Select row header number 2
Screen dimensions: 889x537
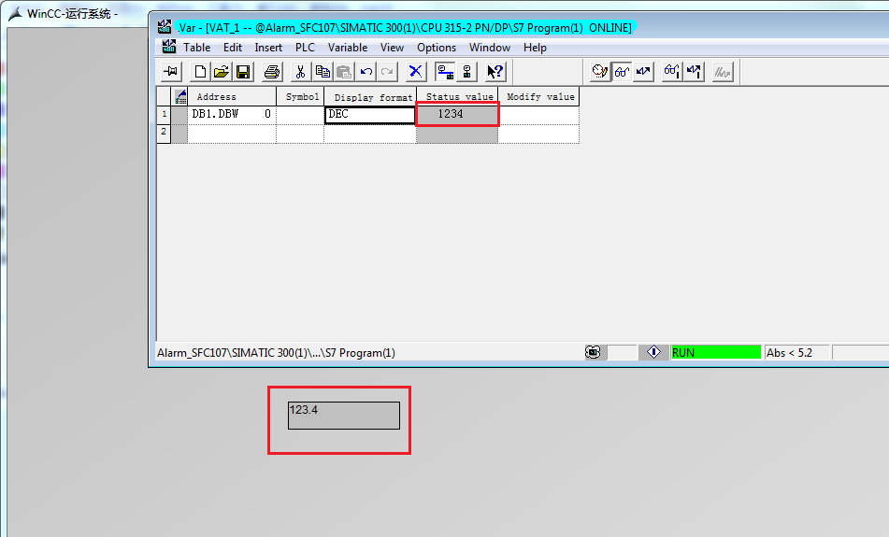click(x=164, y=134)
